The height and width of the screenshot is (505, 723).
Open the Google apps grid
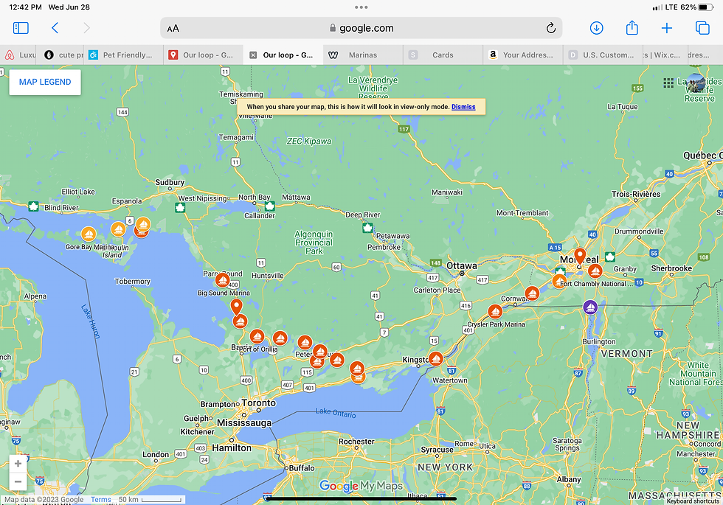tap(668, 83)
